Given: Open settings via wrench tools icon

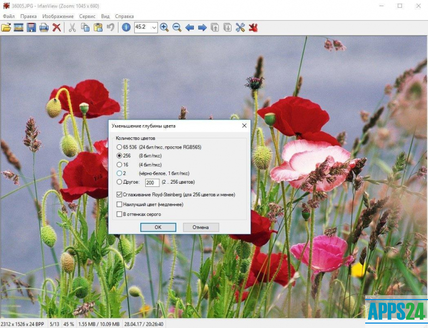Looking at the screenshot, I should (240, 27).
